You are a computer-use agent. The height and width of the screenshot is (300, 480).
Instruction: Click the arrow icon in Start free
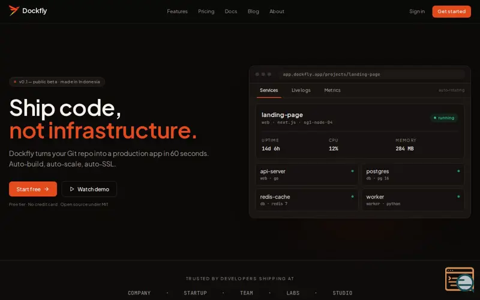click(x=47, y=189)
